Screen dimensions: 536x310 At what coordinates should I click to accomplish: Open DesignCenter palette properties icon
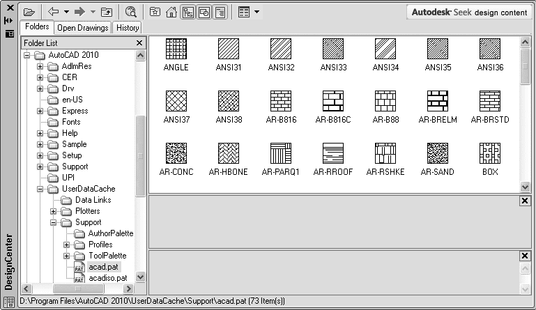(10, 34)
